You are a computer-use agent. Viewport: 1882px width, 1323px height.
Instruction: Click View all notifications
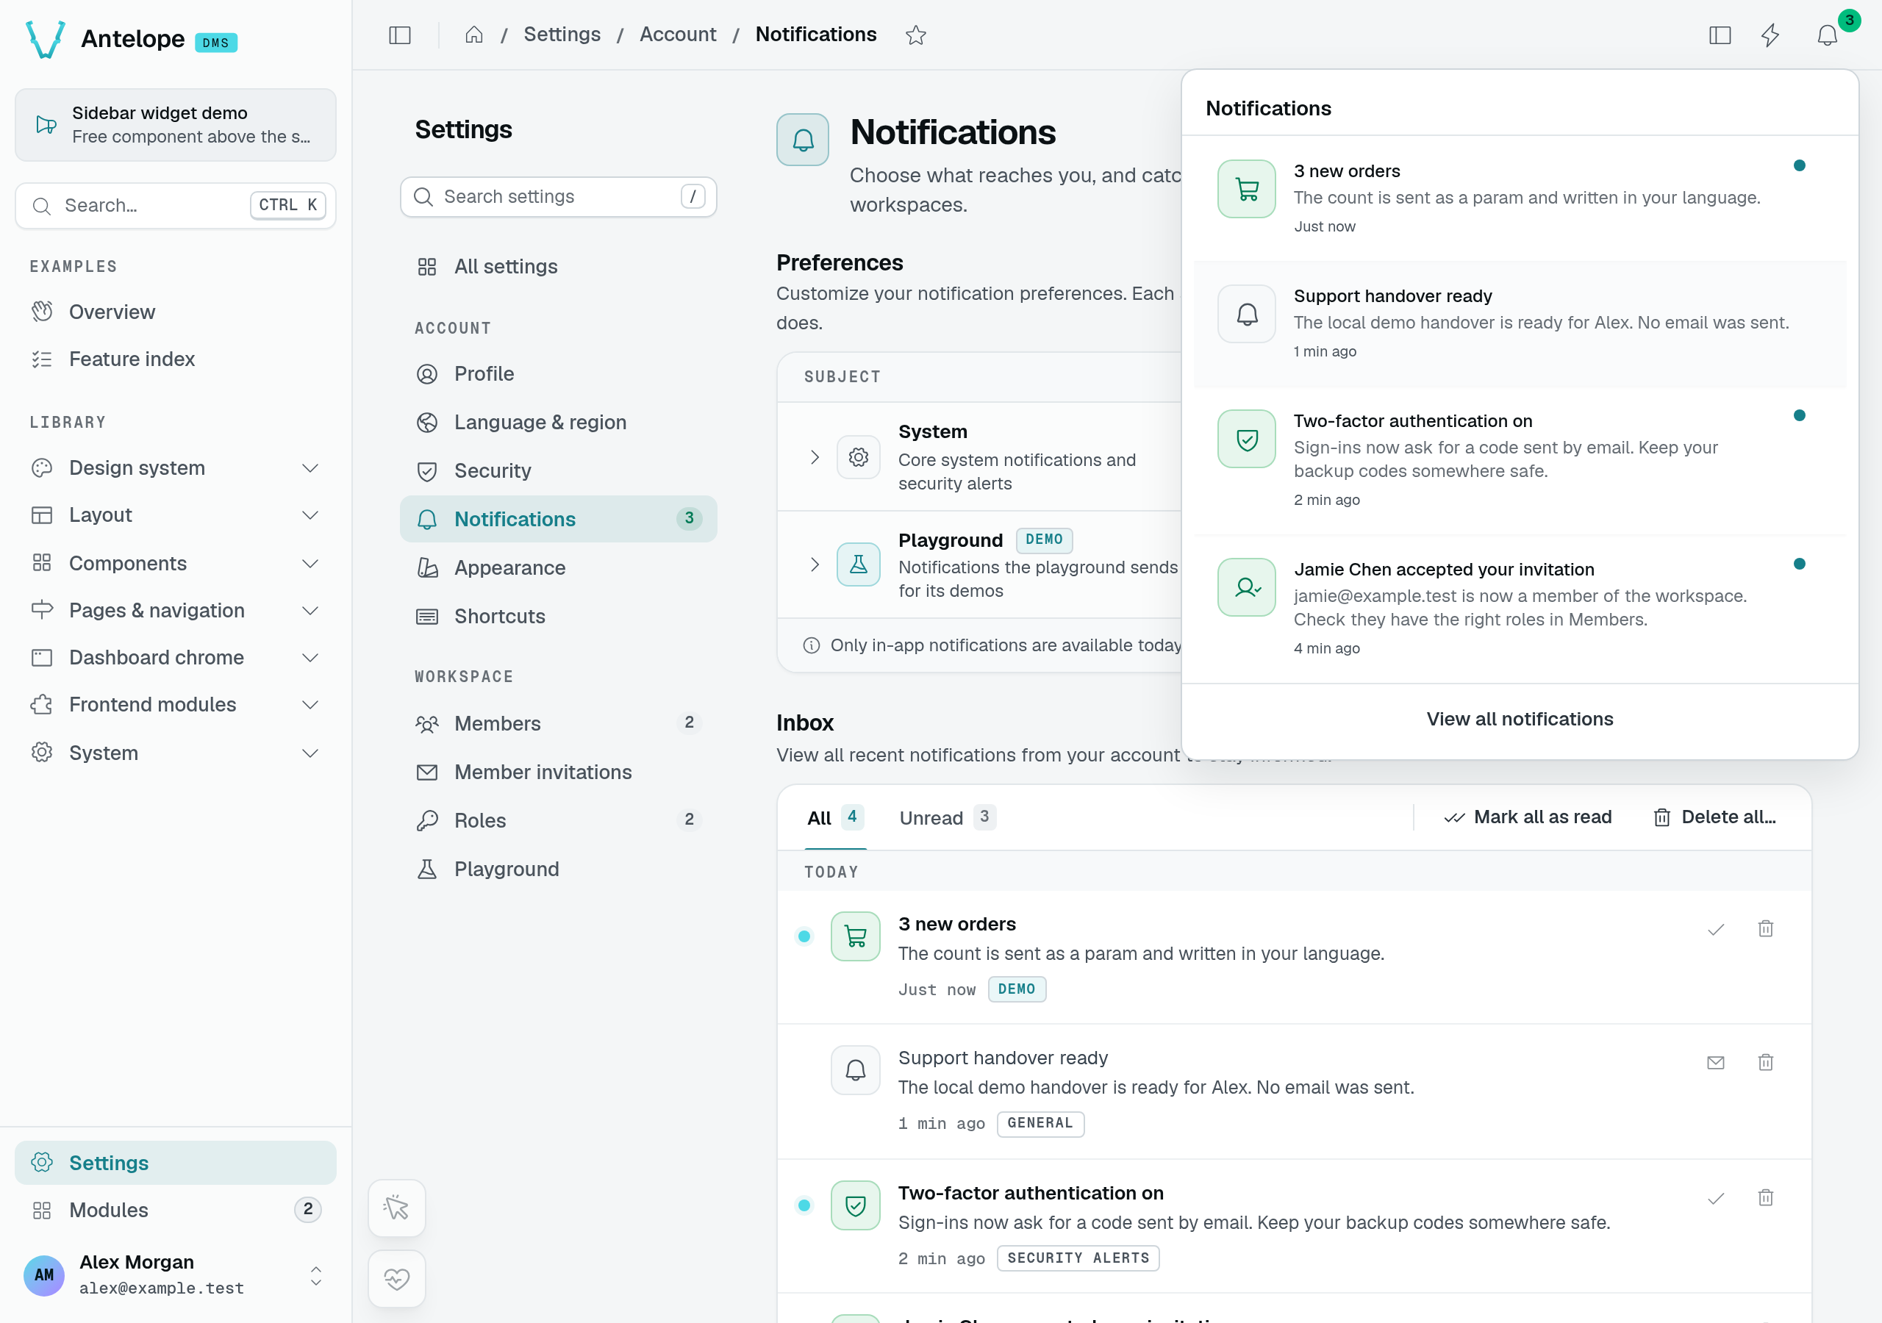(1520, 719)
